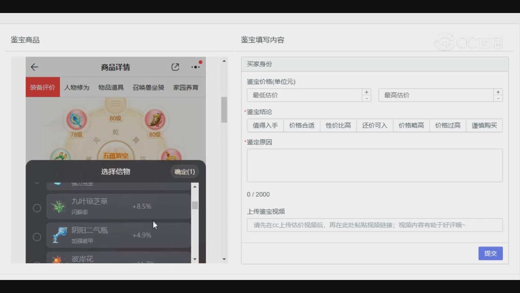Click the +8.5% value for 九叶琼芝草

(x=142, y=207)
